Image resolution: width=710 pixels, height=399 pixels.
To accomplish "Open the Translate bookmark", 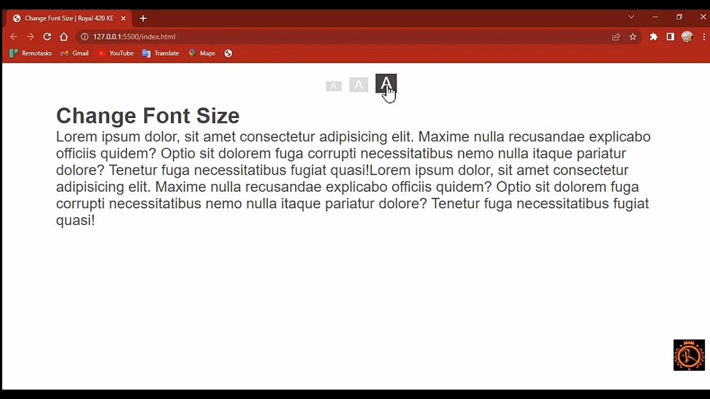I will pyautogui.click(x=160, y=53).
